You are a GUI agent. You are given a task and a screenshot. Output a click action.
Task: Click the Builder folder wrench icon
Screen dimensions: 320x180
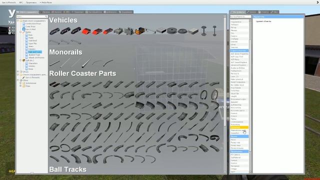(23, 32)
